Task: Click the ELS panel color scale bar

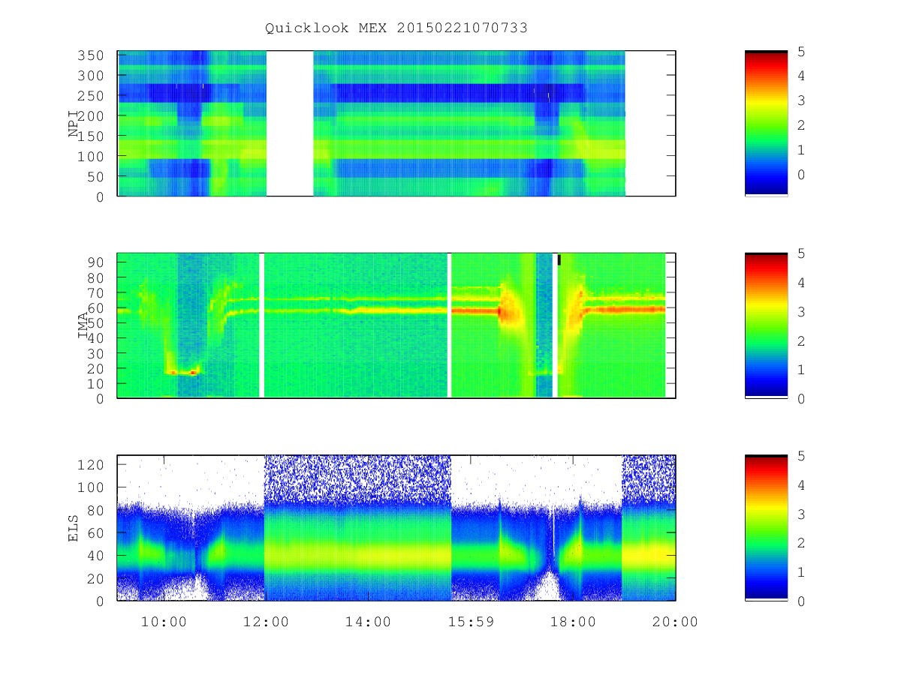Action: click(x=766, y=527)
